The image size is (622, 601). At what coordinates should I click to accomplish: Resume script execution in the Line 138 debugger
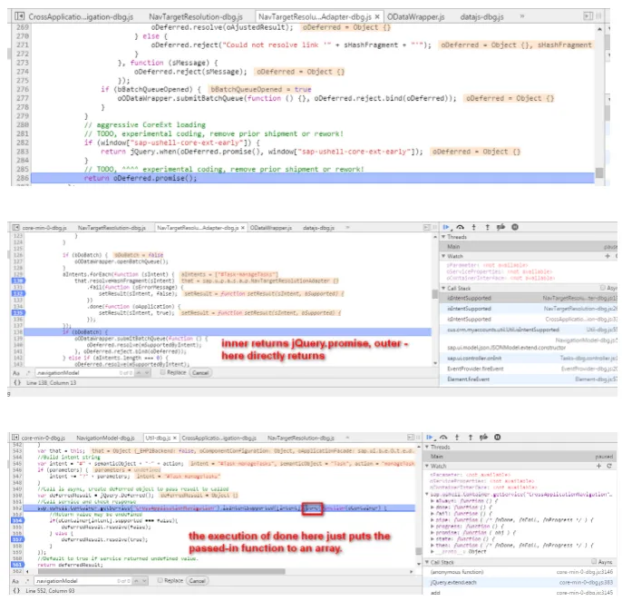(x=446, y=227)
